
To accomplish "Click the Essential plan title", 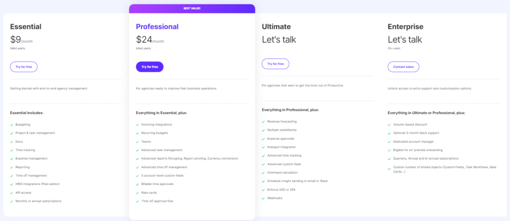I will tap(25, 26).
